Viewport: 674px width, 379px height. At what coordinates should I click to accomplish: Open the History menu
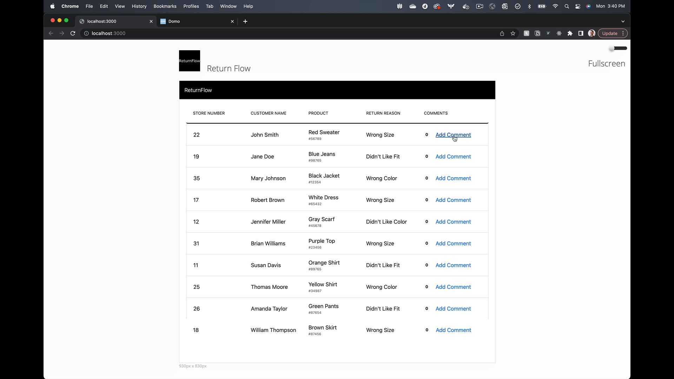point(139,6)
